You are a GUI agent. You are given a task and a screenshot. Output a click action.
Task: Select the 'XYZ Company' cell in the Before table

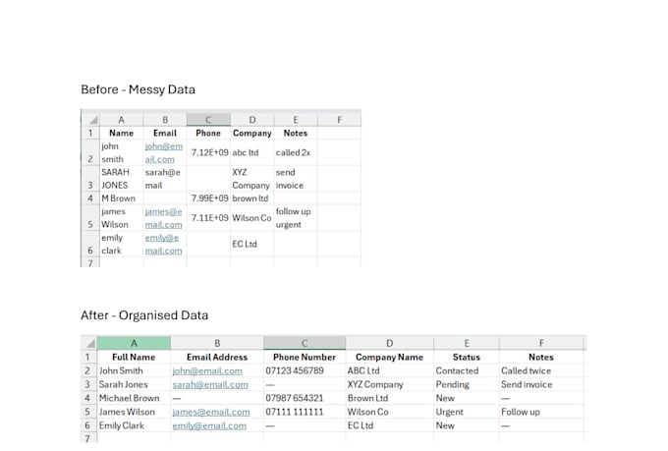tap(252, 179)
